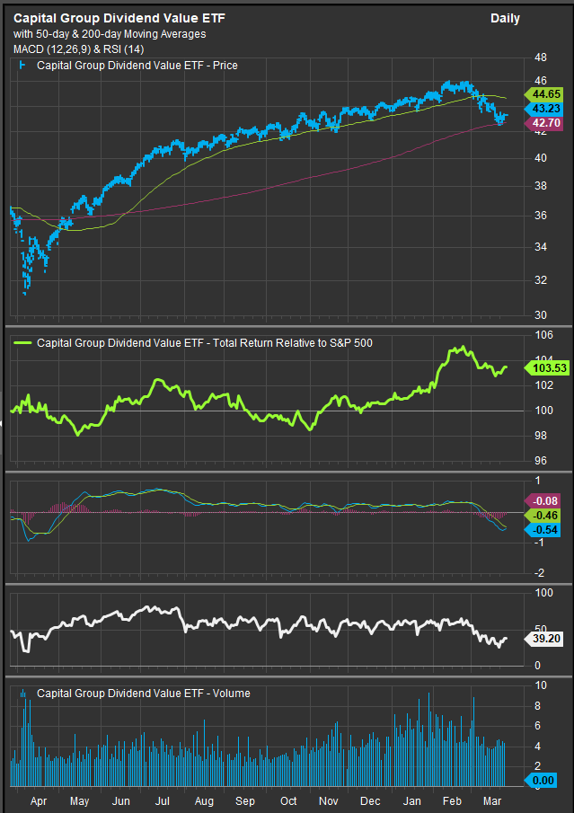The width and height of the screenshot is (574, 813).
Task: Click the chart title Capital Group Dividend Value ETF
Action: click(119, 18)
